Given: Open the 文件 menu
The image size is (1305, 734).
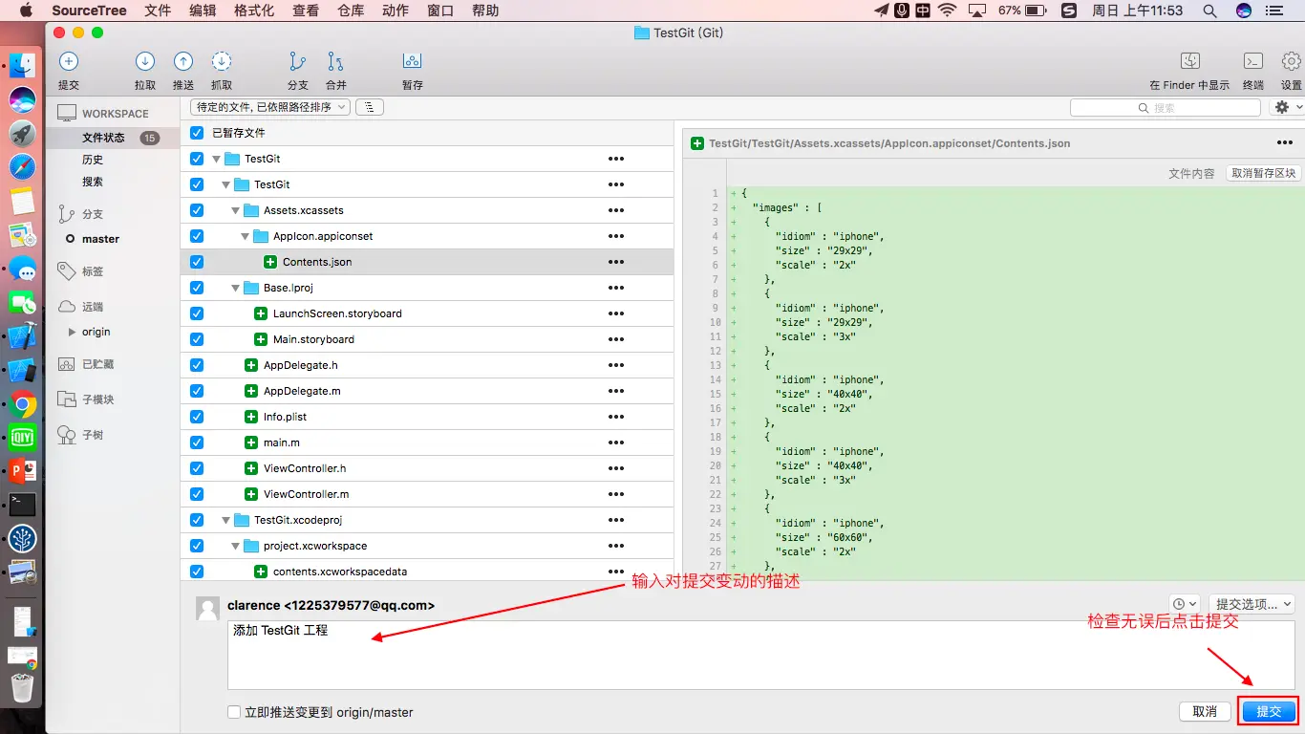Looking at the screenshot, I should pos(158,11).
